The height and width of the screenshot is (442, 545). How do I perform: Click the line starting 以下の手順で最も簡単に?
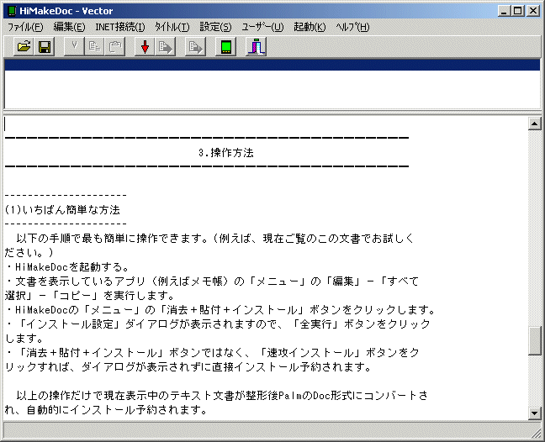214,239
